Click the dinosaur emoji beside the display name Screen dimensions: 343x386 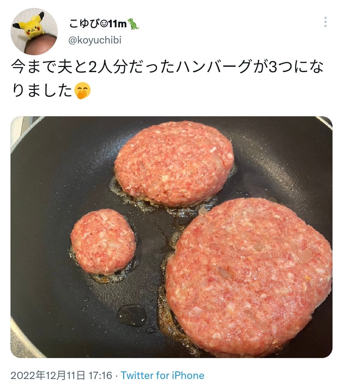133,24
